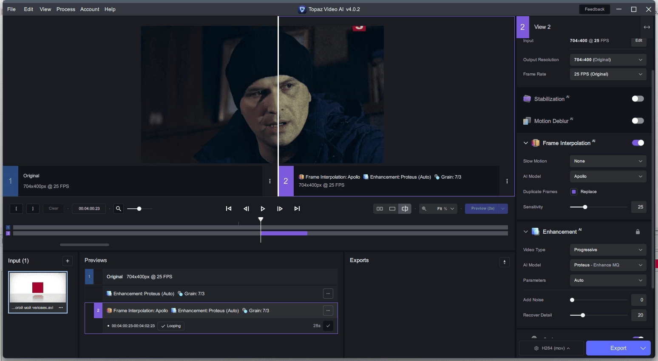
Task: Disable the Frame Interpolation toggle
Action: pyautogui.click(x=638, y=143)
